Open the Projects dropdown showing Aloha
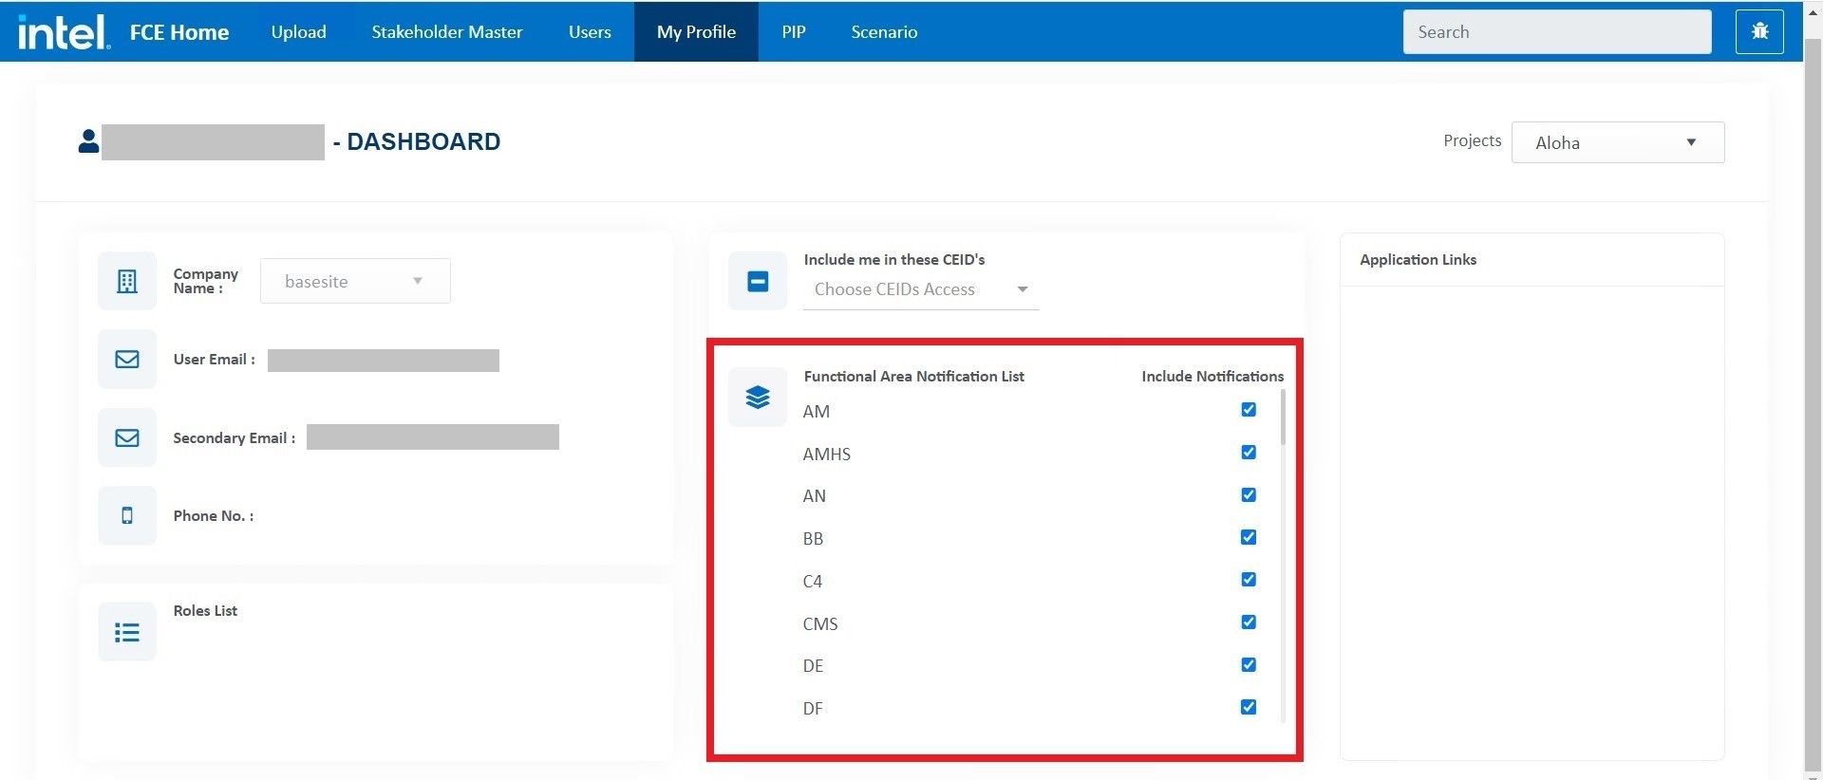 [x=1617, y=142]
